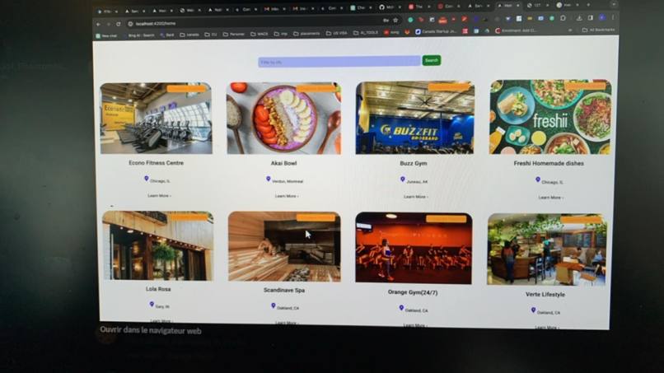The height and width of the screenshot is (373, 664).
Task: Bookmark this page with the star icon
Action: (395, 21)
